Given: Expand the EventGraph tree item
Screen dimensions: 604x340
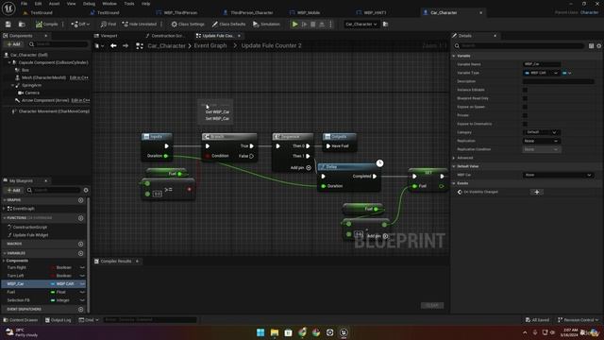Looking at the screenshot, I should (x=4, y=209).
